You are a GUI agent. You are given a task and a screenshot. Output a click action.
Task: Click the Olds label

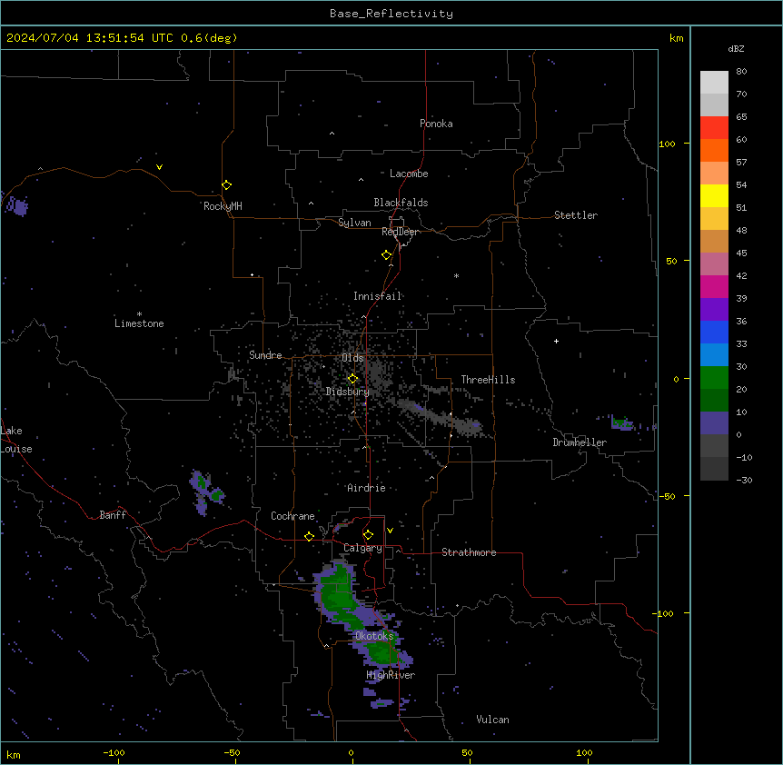(352, 358)
